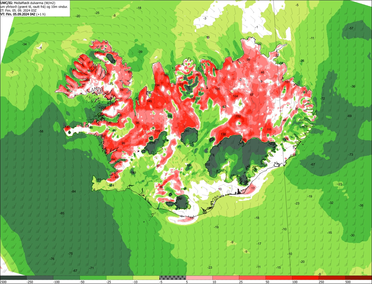Click the '-38' value on the map

coord(361,206)
